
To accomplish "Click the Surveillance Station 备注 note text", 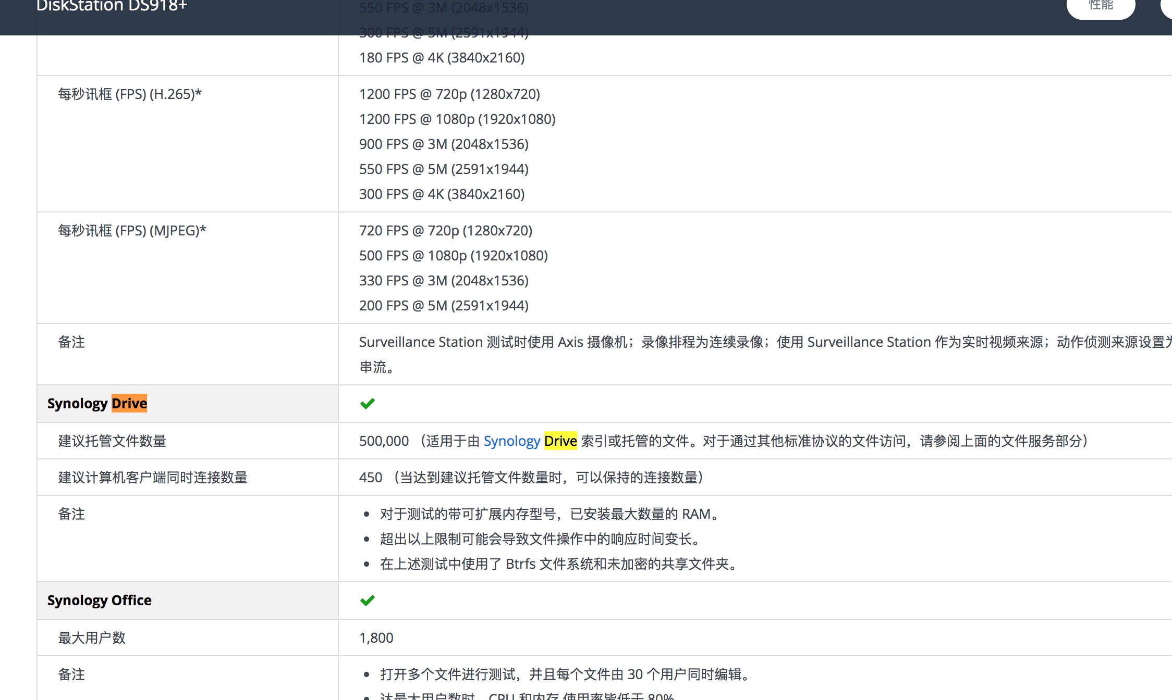I will (x=765, y=355).
